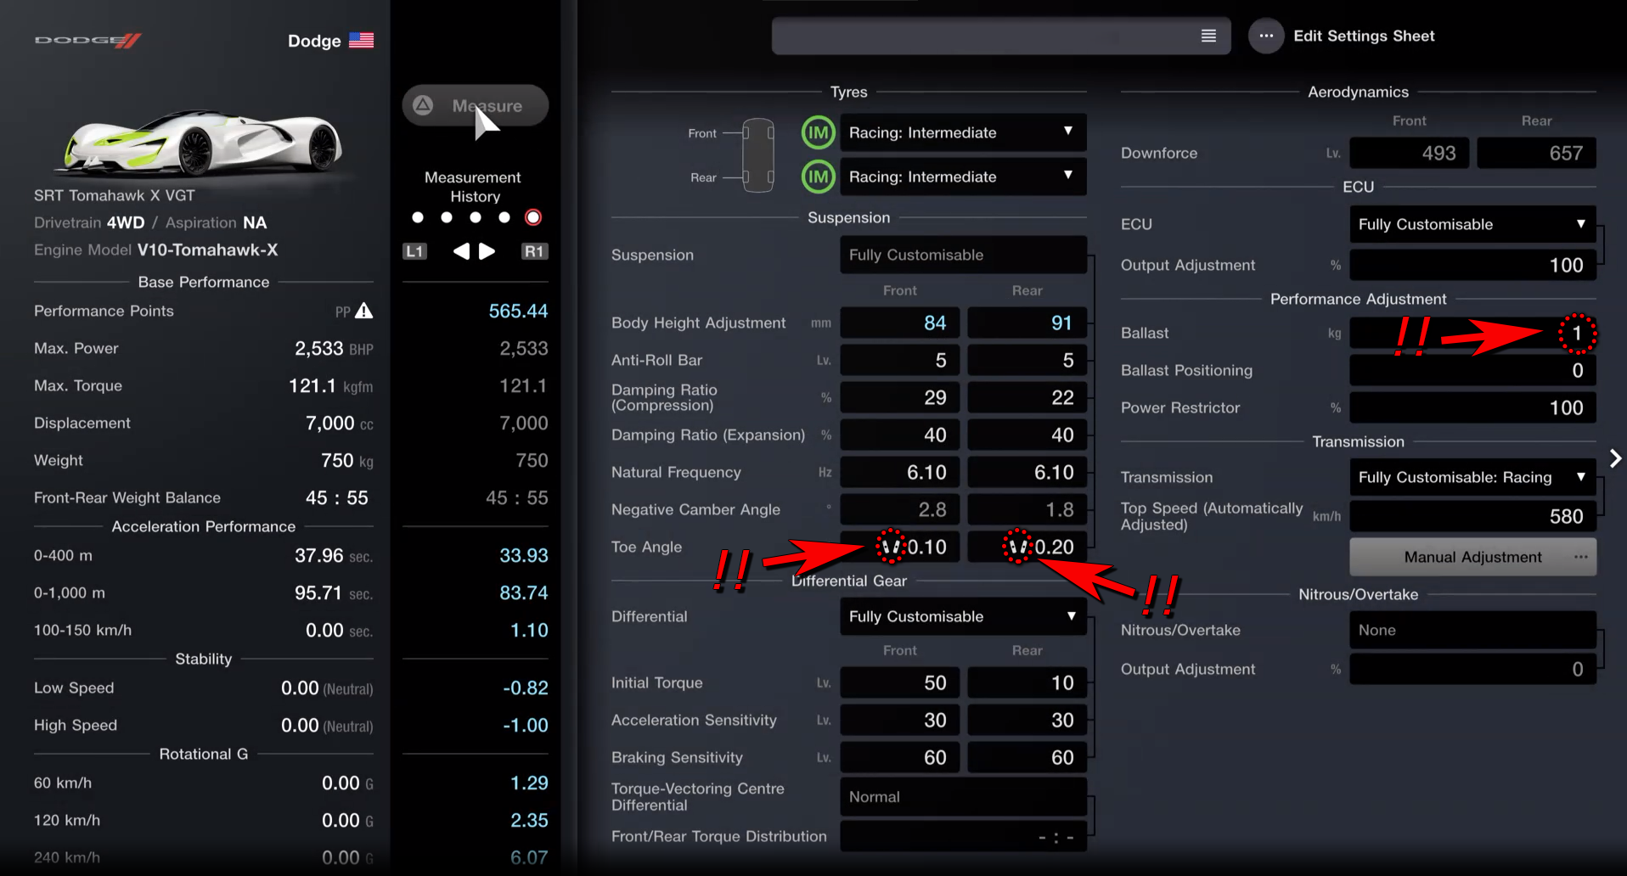Select the third measurement history dot
The width and height of the screenshot is (1627, 876).
click(x=476, y=217)
